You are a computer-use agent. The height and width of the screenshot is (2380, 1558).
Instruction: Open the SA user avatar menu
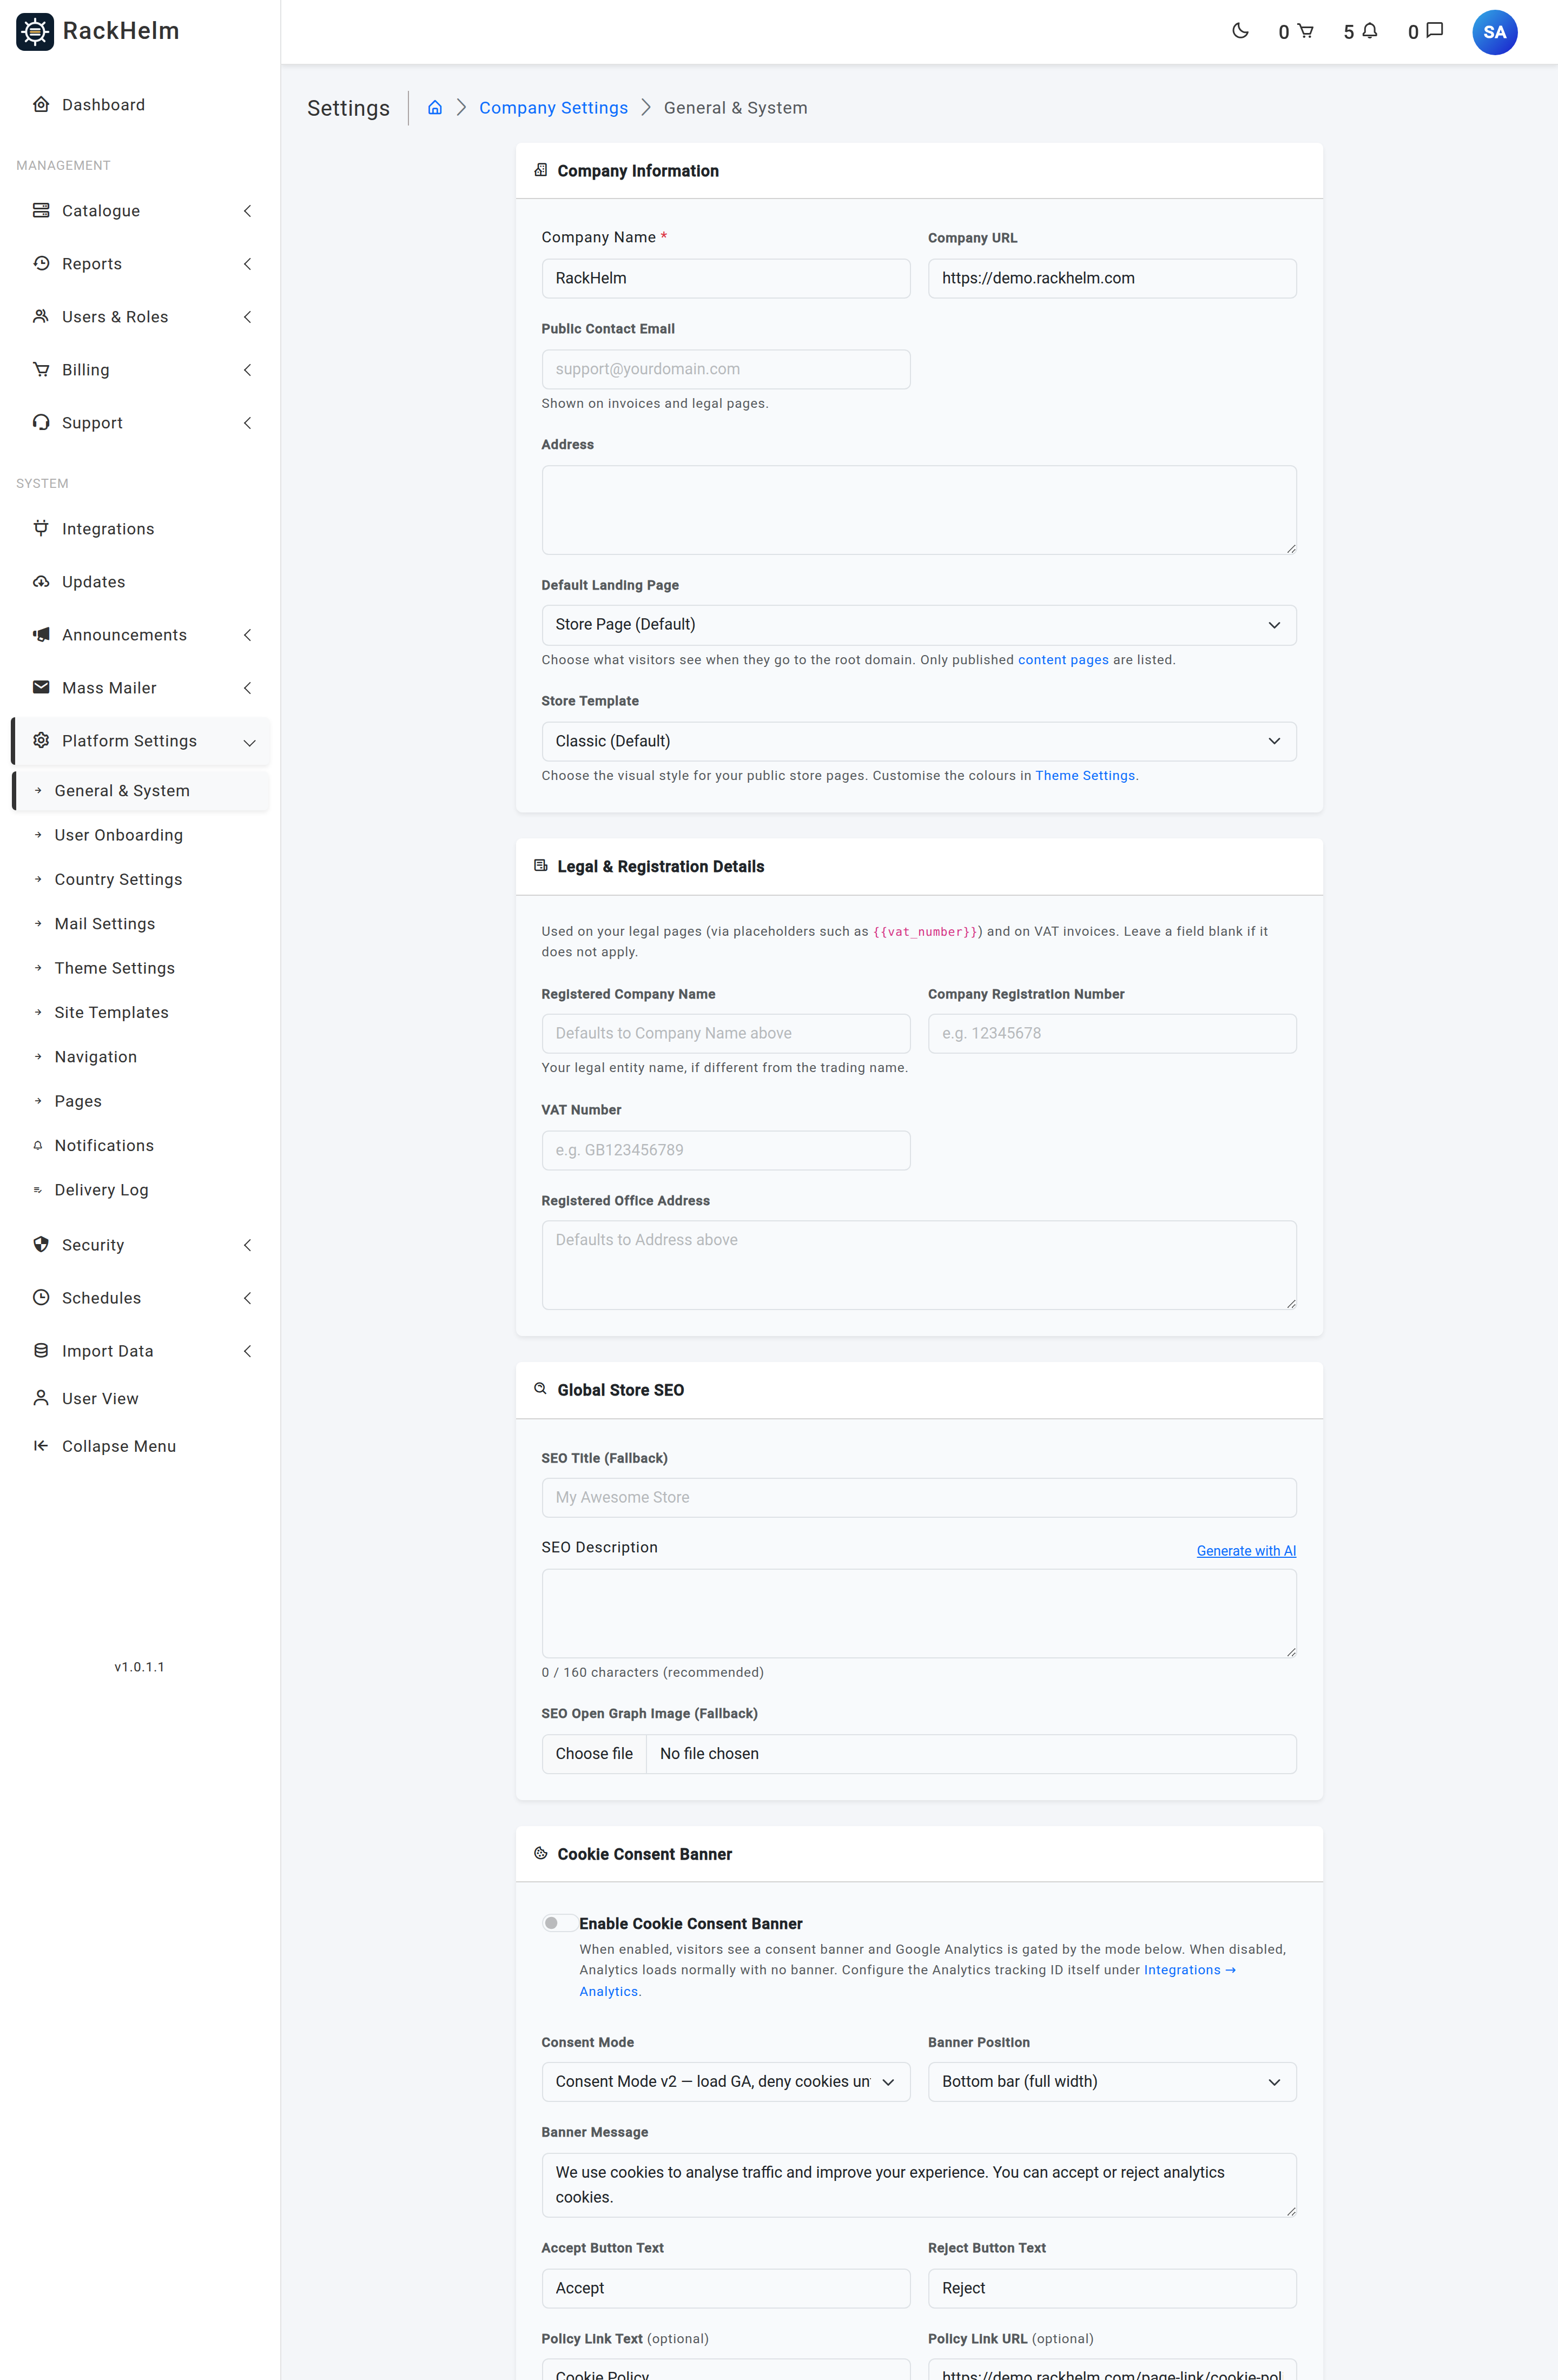pyautogui.click(x=1494, y=32)
